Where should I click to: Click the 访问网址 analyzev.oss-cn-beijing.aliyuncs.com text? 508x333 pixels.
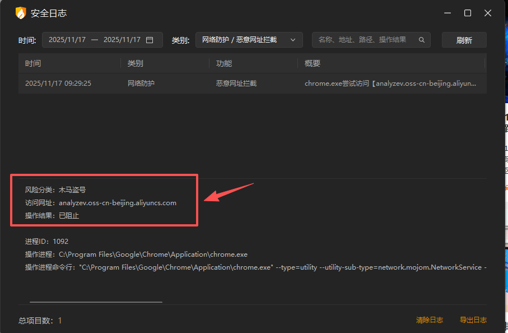101,202
